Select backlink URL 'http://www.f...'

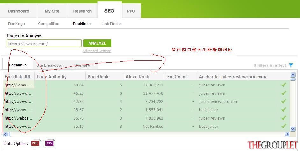18,93
